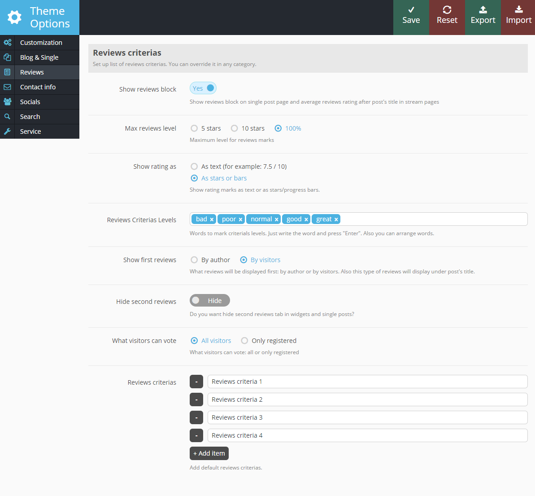Toggle the Show reviews block switch
The height and width of the screenshot is (496, 535).
tap(203, 88)
